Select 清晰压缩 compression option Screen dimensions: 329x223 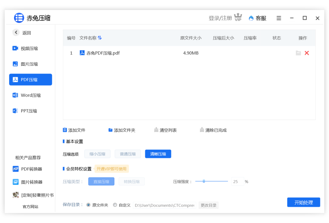click(x=158, y=154)
